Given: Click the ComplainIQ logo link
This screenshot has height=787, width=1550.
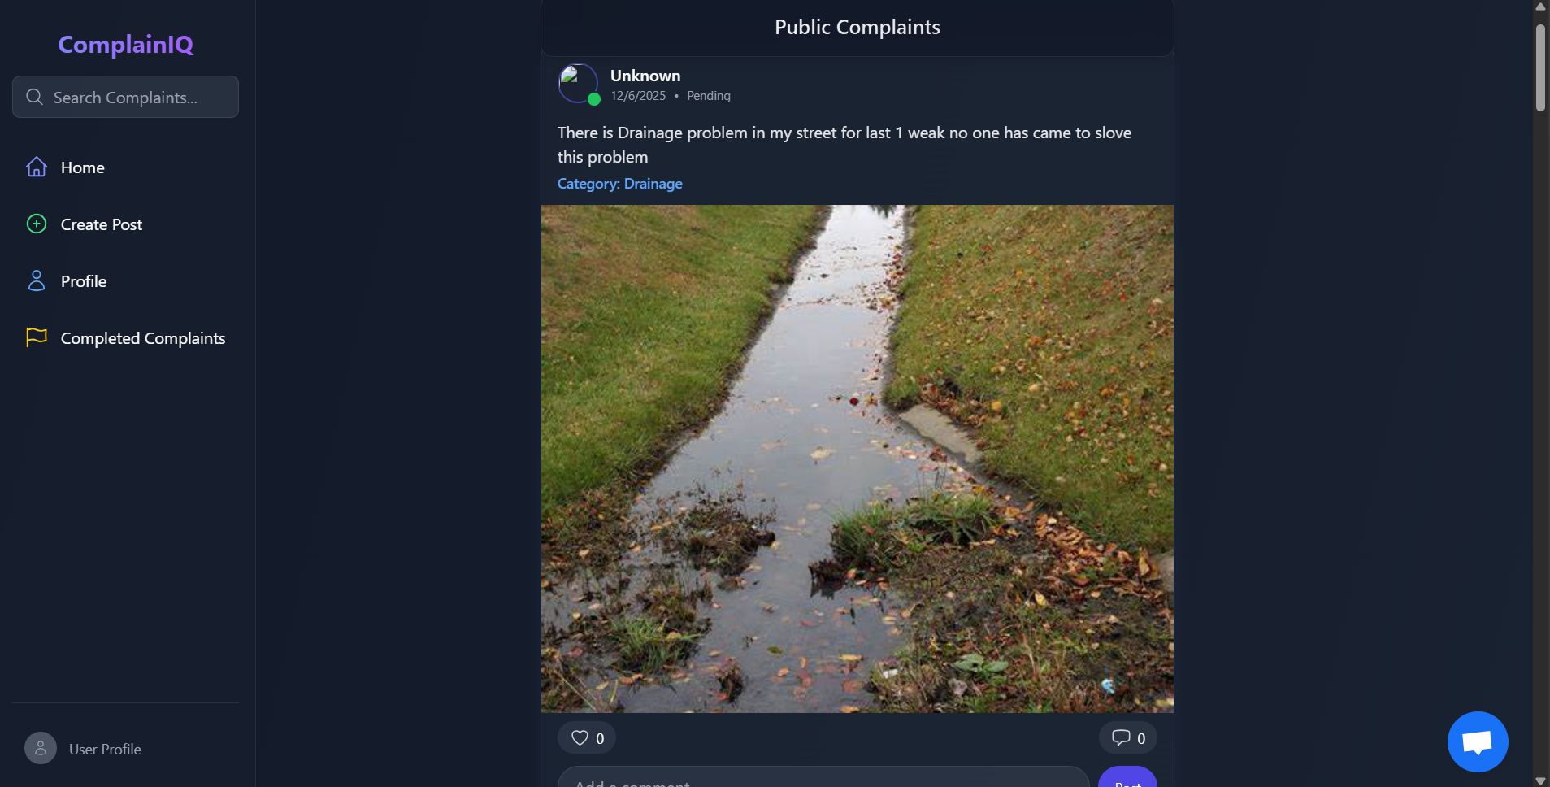Looking at the screenshot, I should [x=126, y=44].
